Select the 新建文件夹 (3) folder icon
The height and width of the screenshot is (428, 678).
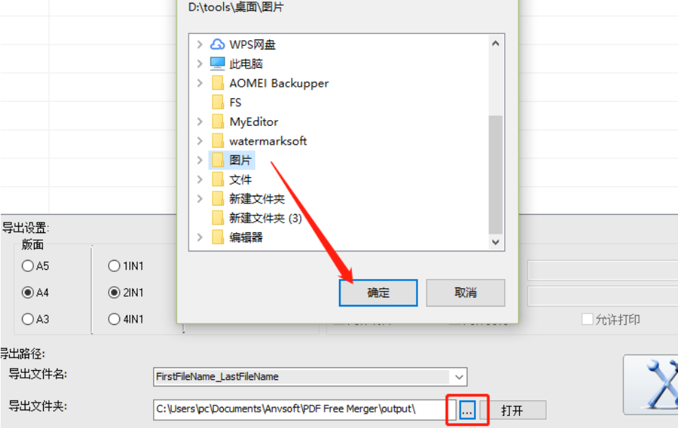pyautogui.click(x=218, y=218)
